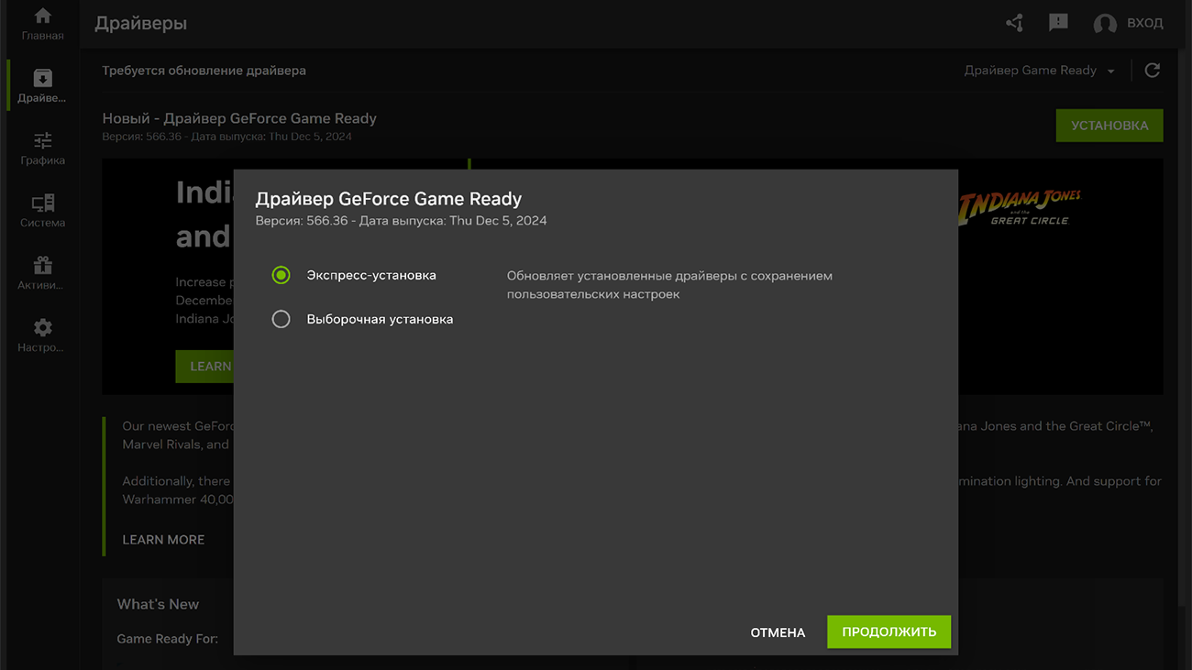Click the Обновляет установленные драйверы description
The height and width of the screenshot is (670, 1192).
click(669, 284)
